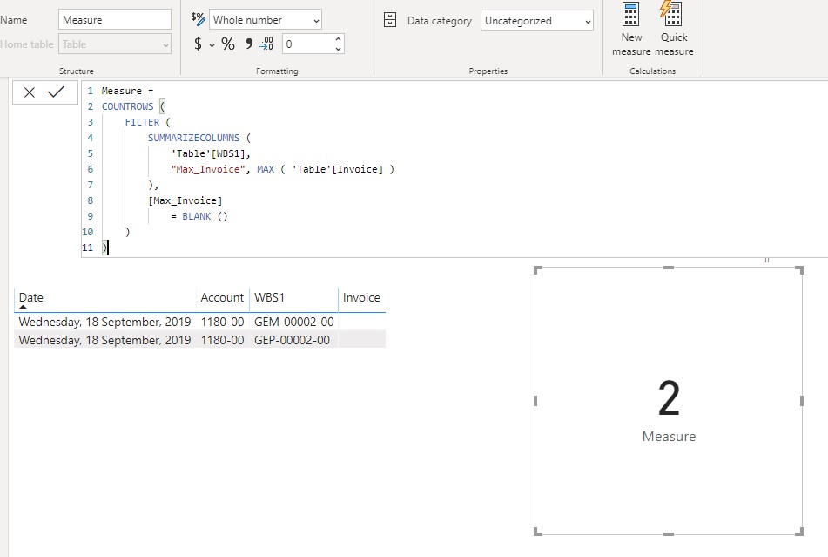Click the Invoice column header

pyautogui.click(x=361, y=297)
